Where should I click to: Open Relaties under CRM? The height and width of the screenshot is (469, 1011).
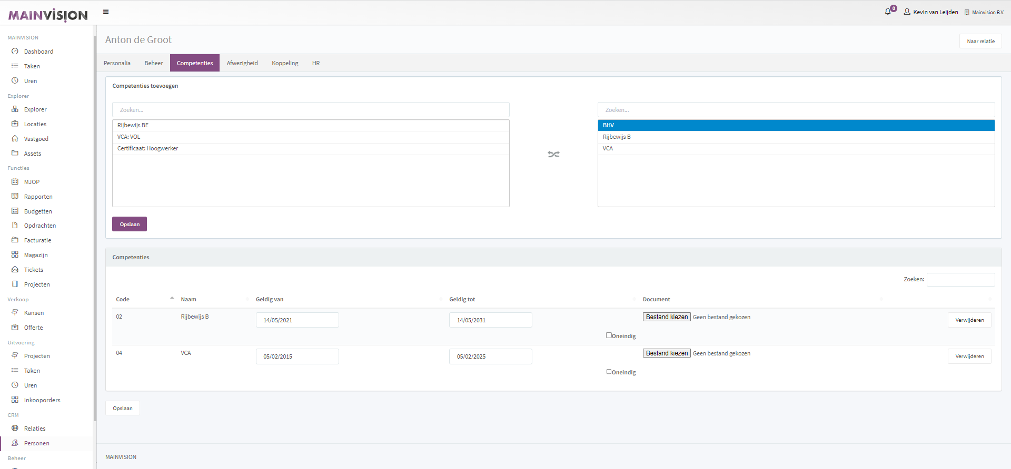[x=35, y=429]
